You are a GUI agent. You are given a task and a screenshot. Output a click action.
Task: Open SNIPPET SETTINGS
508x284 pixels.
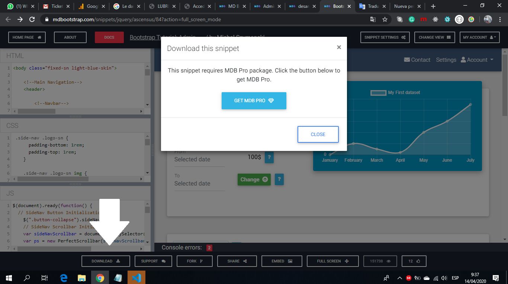(385, 37)
